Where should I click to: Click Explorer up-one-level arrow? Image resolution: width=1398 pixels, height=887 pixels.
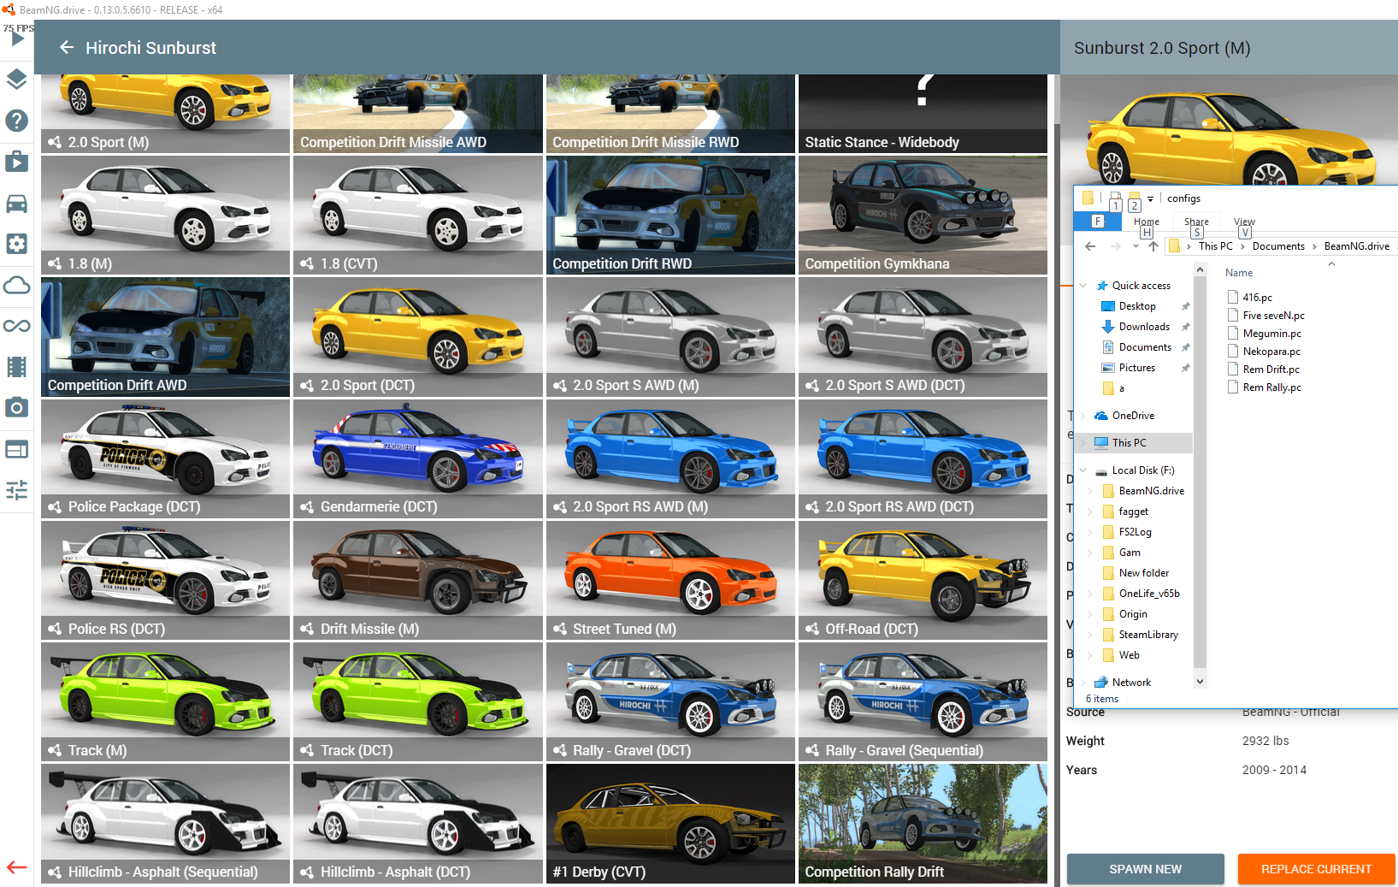[x=1153, y=246]
